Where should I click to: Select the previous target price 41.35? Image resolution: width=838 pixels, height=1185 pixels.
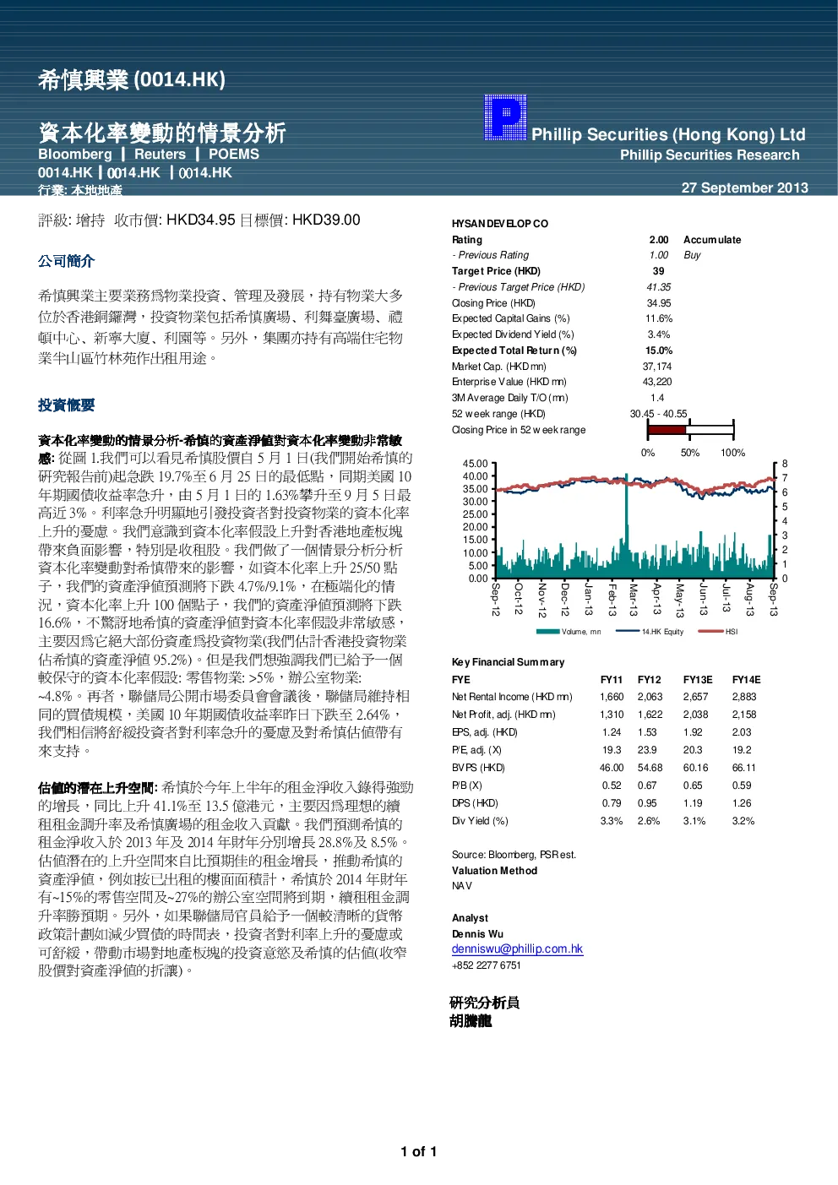659,287
